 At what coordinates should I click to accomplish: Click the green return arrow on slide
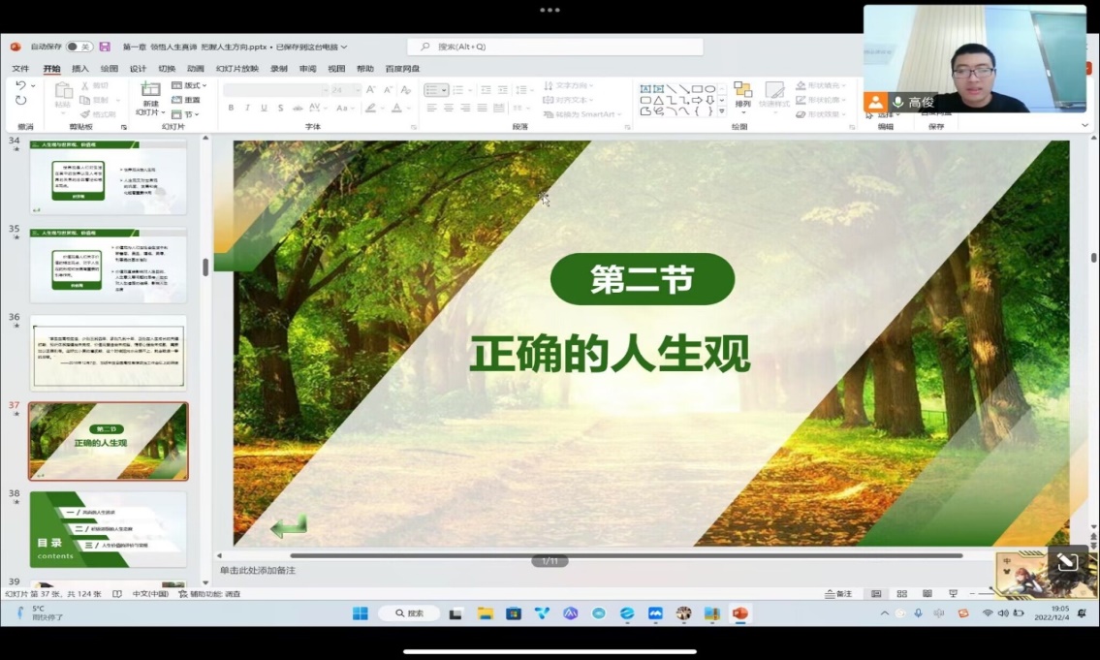(288, 526)
